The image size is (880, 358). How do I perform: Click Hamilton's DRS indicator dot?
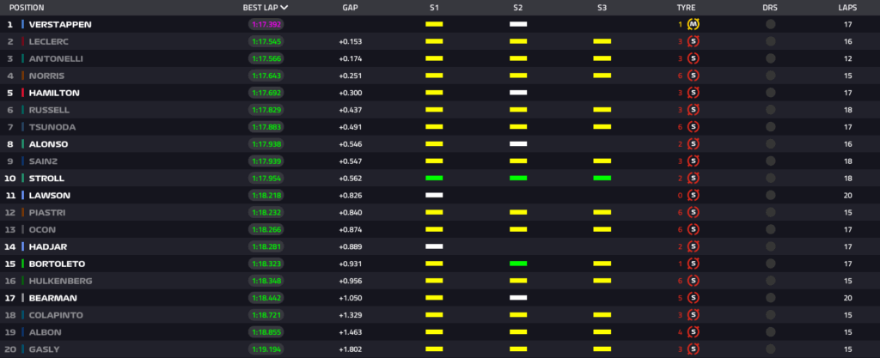[x=770, y=93]
